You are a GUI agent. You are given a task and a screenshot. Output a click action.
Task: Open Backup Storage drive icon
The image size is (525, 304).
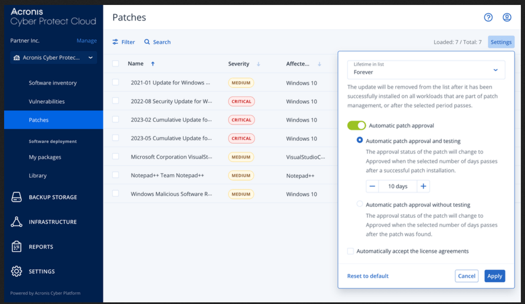point(17,197)
